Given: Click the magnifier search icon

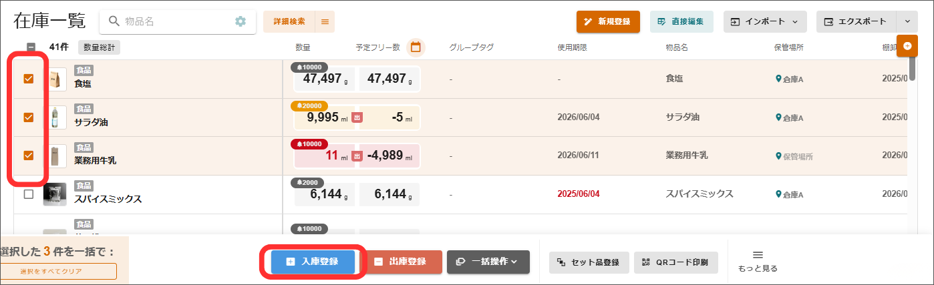Looking at the screenshot, I should tap(114, 21).
